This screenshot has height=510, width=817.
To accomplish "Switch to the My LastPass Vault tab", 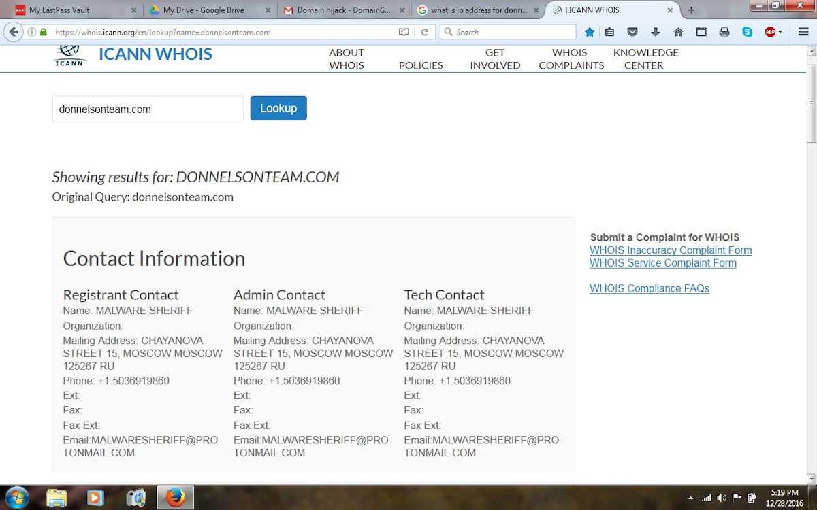I will [75, 10].
